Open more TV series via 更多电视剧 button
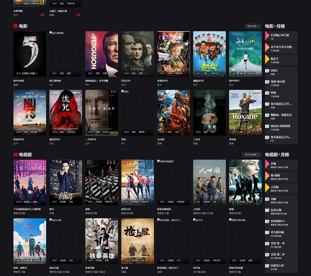 coord(252,154)
